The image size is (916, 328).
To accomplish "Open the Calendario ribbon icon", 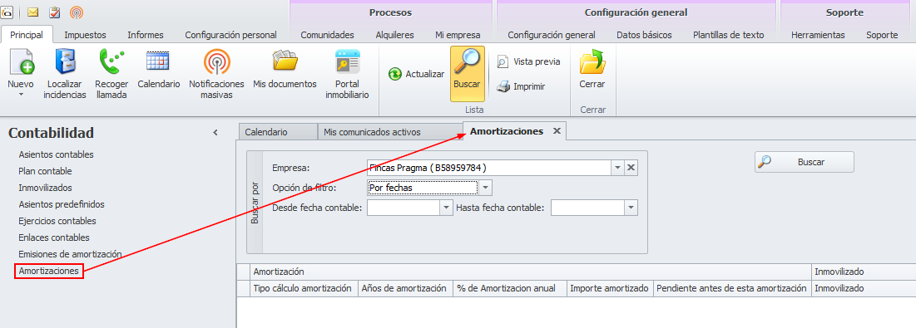I will click(x=158, y=61).
